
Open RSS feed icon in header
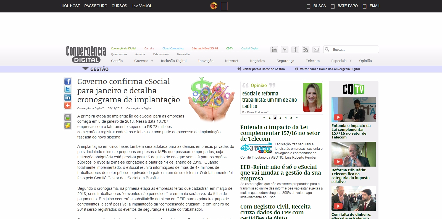click(x=306, y=50)
